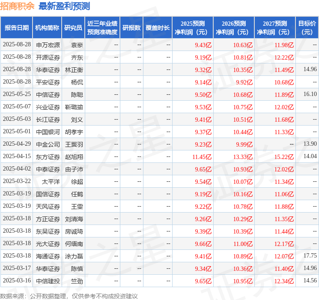319x300 pixels.
Task: Click institution name 开源证券
Action: coord(48,57)
